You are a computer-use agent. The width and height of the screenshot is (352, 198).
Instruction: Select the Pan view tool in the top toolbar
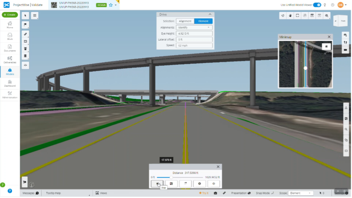pyautogui.click(x=289, y=15)
